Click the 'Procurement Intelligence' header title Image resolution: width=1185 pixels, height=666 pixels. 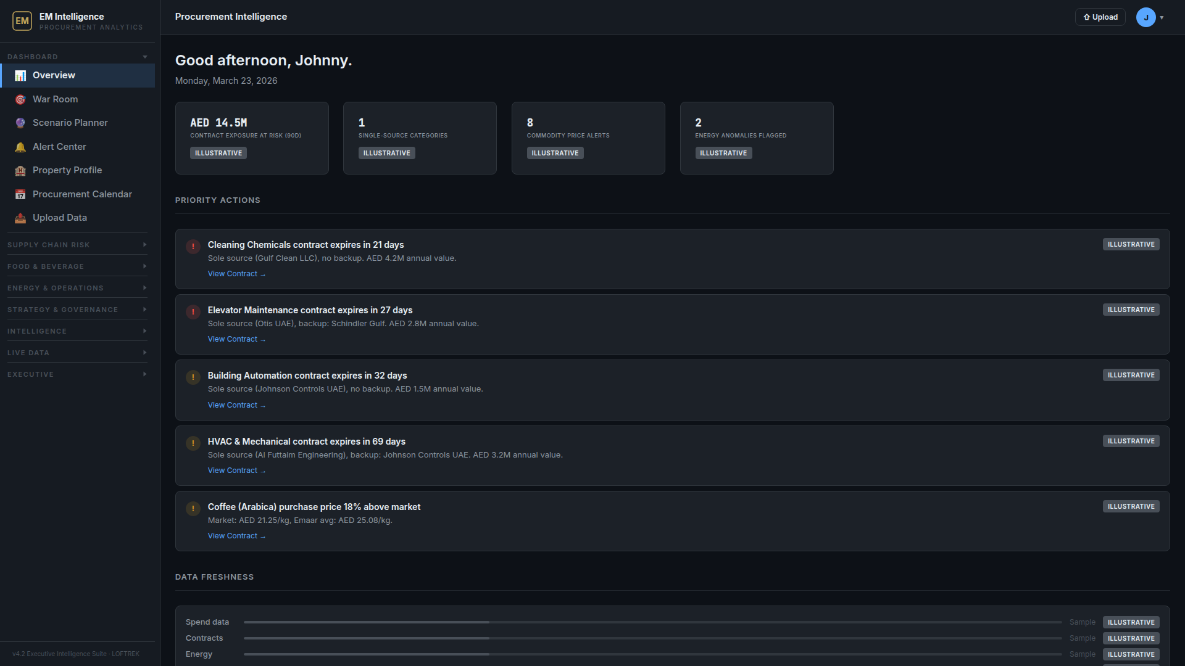tap(231, 17)
